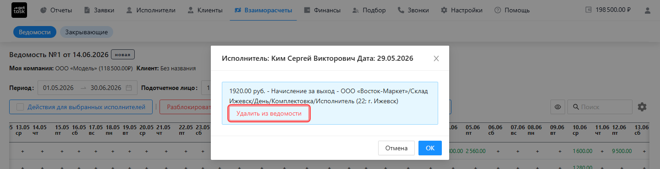Open the Отчеты menu
This screenshot has height=169, width=660.
56,10
